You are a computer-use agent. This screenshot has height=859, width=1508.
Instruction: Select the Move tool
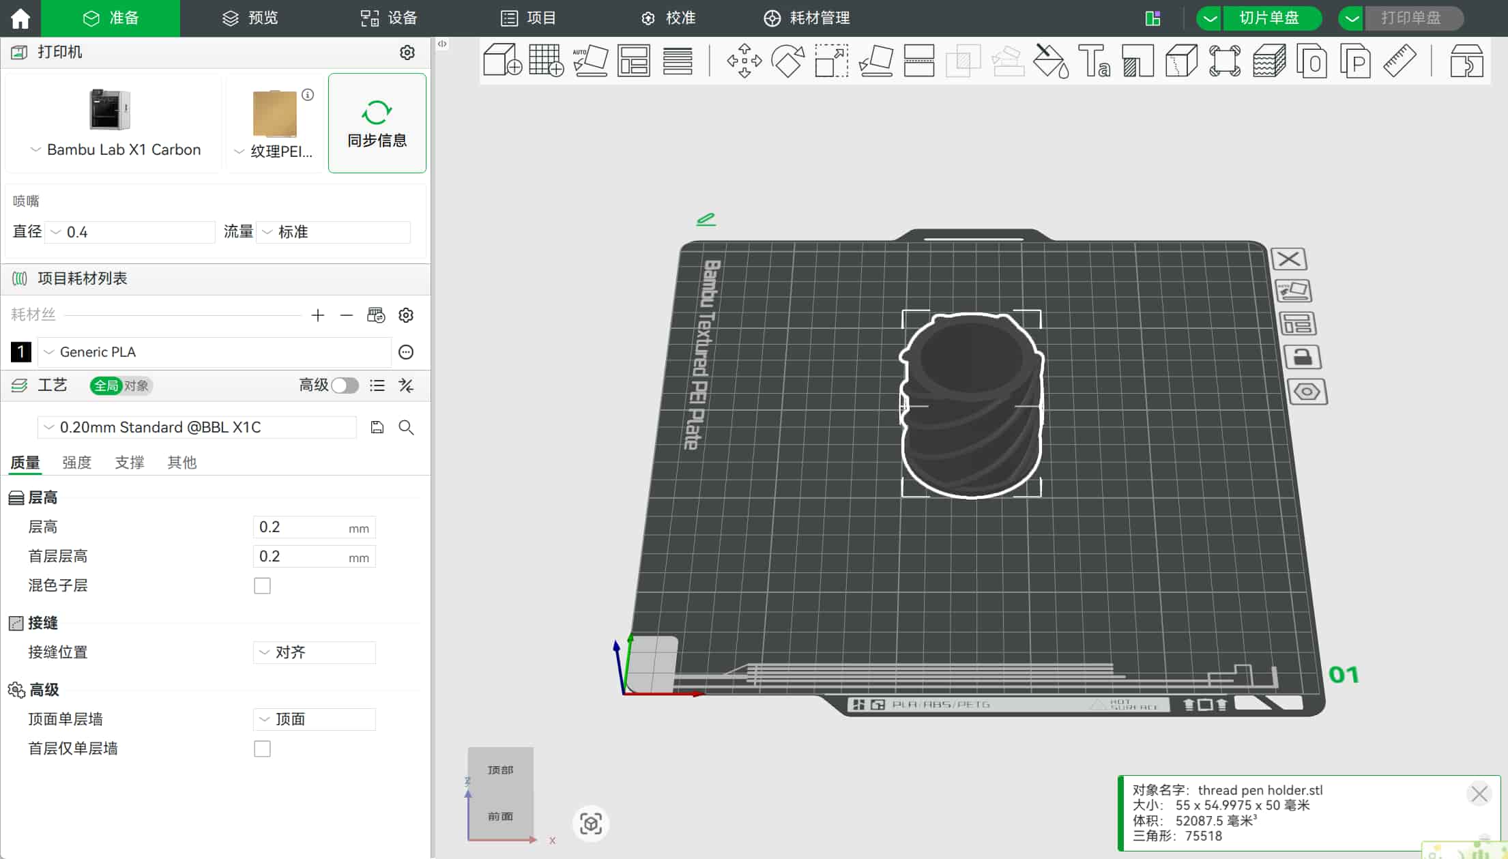tap(744, 60)
